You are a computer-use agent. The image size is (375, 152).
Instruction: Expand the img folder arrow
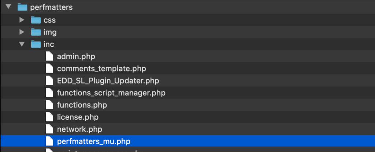pos(22,32)
